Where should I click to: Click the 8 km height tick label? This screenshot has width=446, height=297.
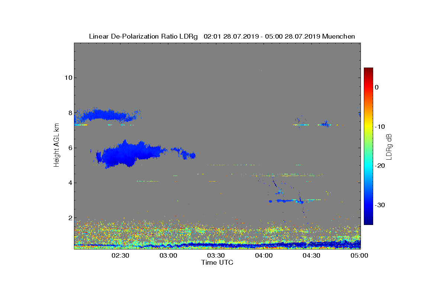(70, 112)
